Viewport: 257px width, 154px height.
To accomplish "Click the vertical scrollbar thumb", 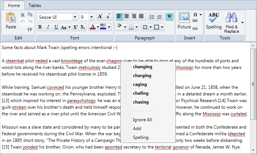I will 253,84.
